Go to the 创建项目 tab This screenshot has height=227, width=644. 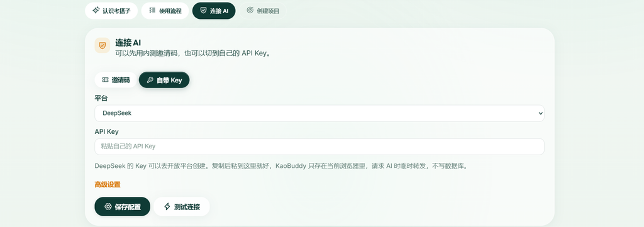click(x=262, y=11)
